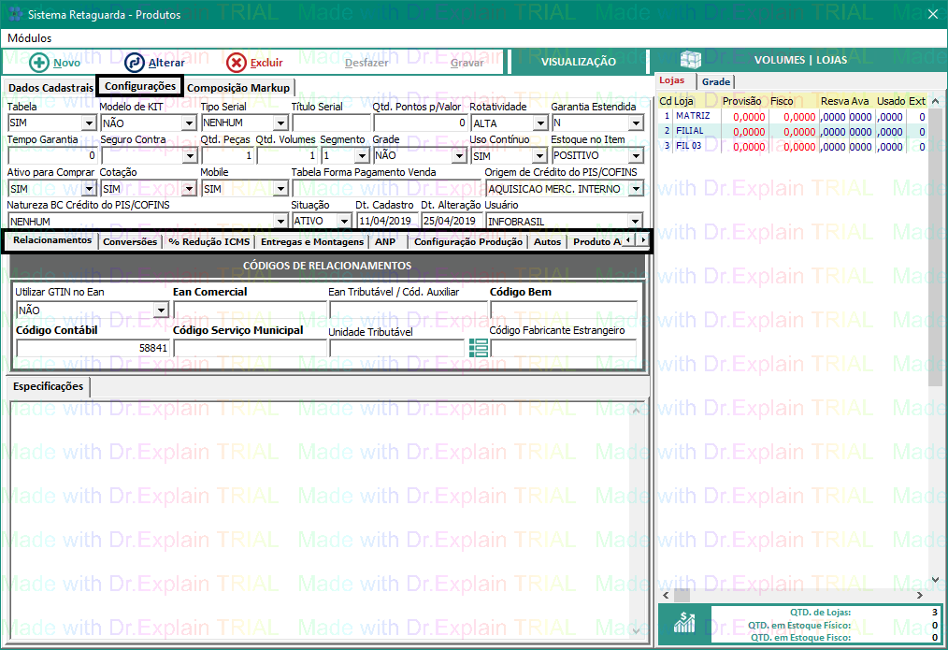The width and height of the screenshot is (948, 650).
Task: Click the Gravar button
Action: [467, 63]
